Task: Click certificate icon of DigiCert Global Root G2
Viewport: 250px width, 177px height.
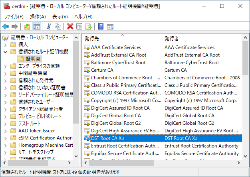Action: pos(87,123)
